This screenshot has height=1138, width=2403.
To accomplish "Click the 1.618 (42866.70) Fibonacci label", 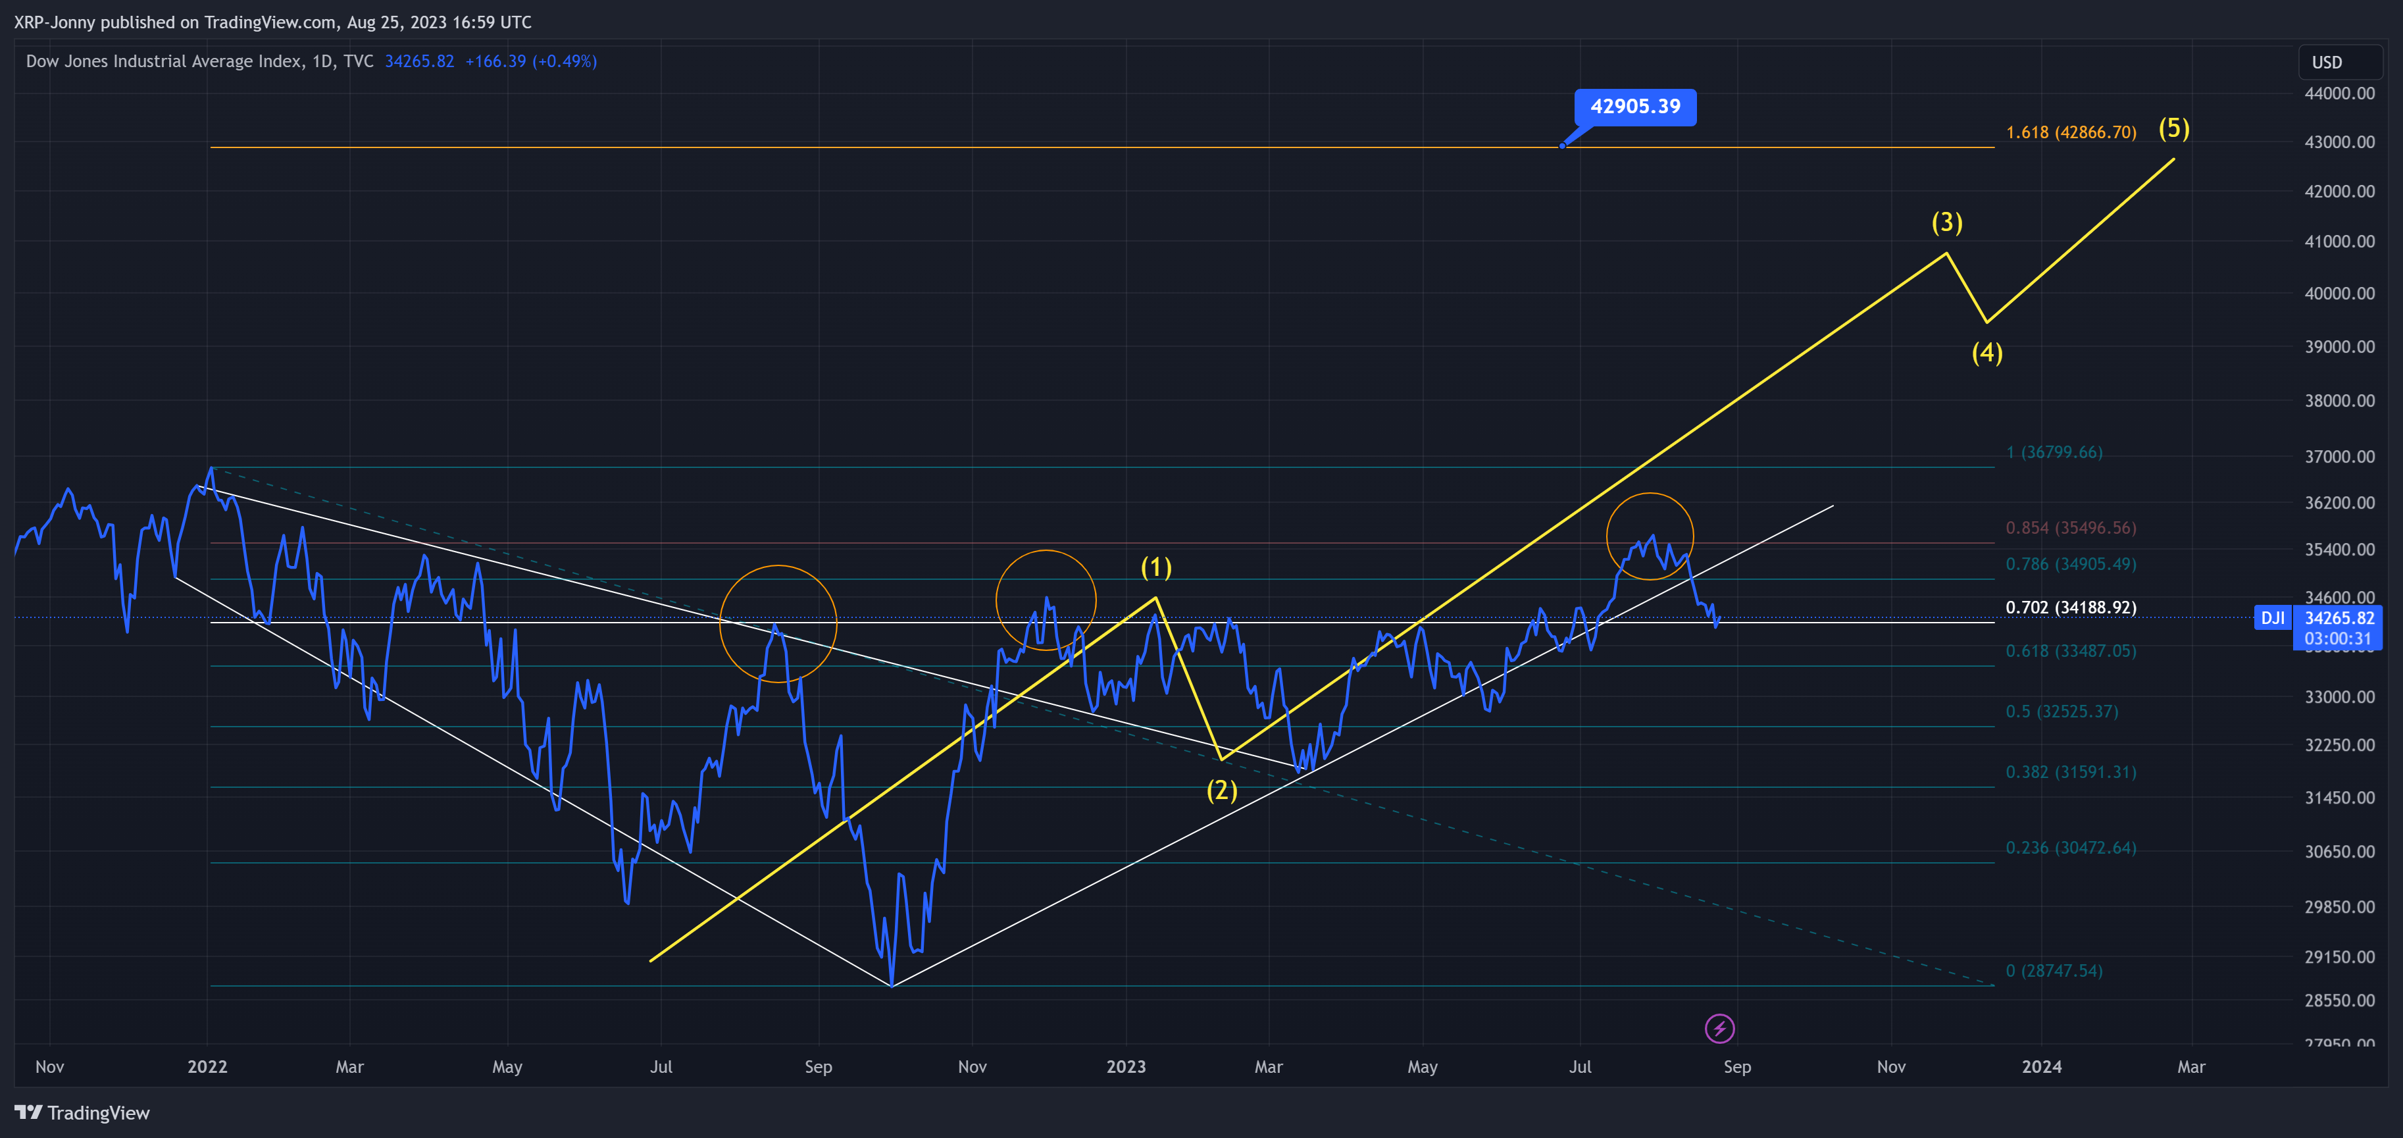I will tap(2071, 132).
